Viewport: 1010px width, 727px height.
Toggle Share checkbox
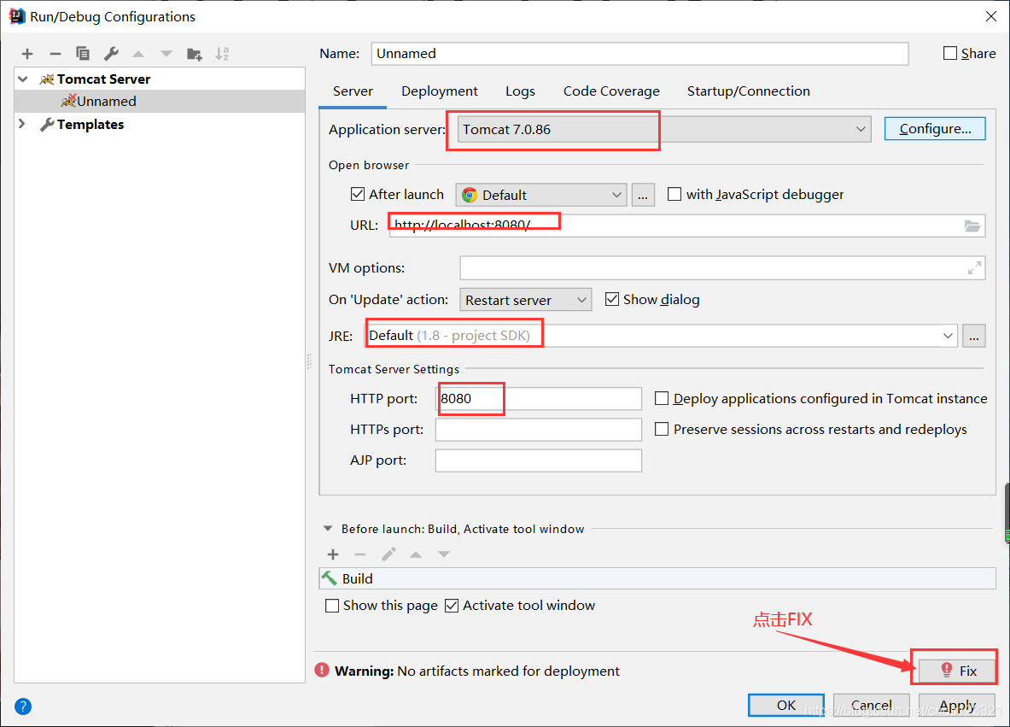click(x=950, y=54)
